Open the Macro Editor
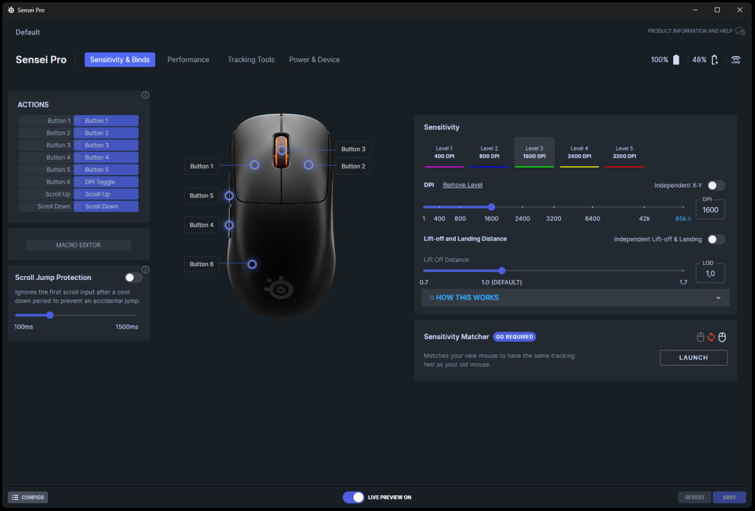Image resolution: width=755 pixels, height=511 pixels. point(79,245)
